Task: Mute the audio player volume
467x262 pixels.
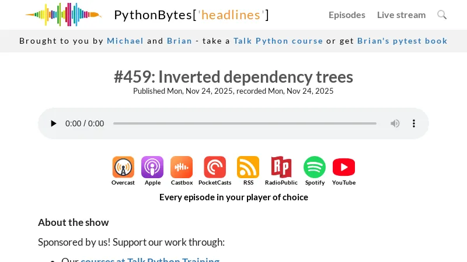Action: (395, 123)
